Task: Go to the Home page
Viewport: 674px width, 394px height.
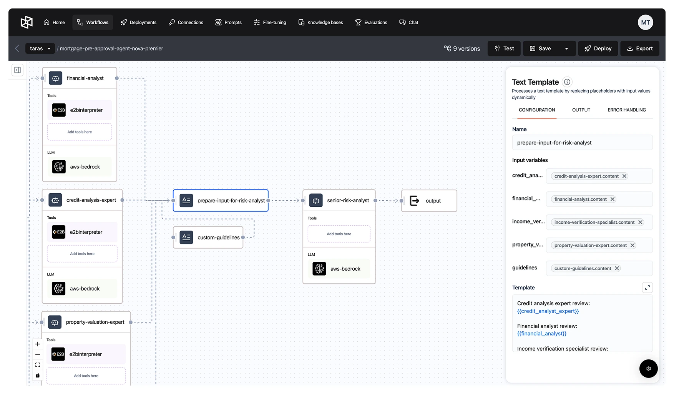Action: [x=54, y=22]
